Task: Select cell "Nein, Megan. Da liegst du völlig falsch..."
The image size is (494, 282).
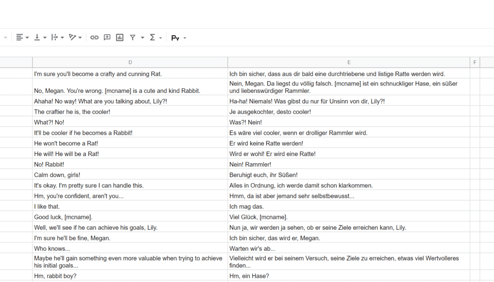Action: [349, 87]
